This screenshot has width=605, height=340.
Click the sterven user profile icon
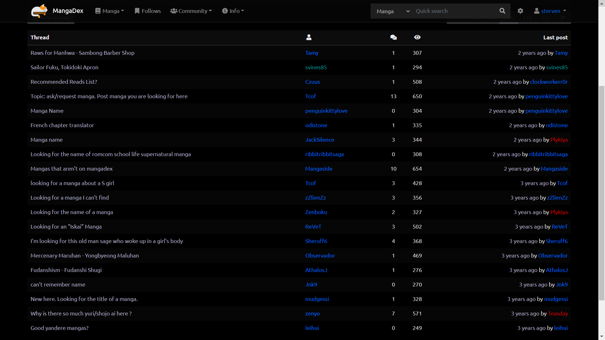pos(537,11)
